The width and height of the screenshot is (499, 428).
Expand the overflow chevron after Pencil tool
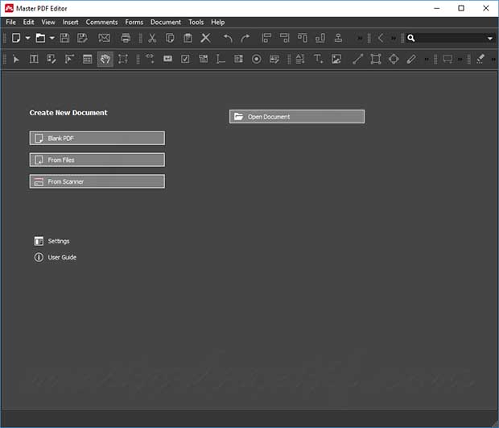[427, 60]
